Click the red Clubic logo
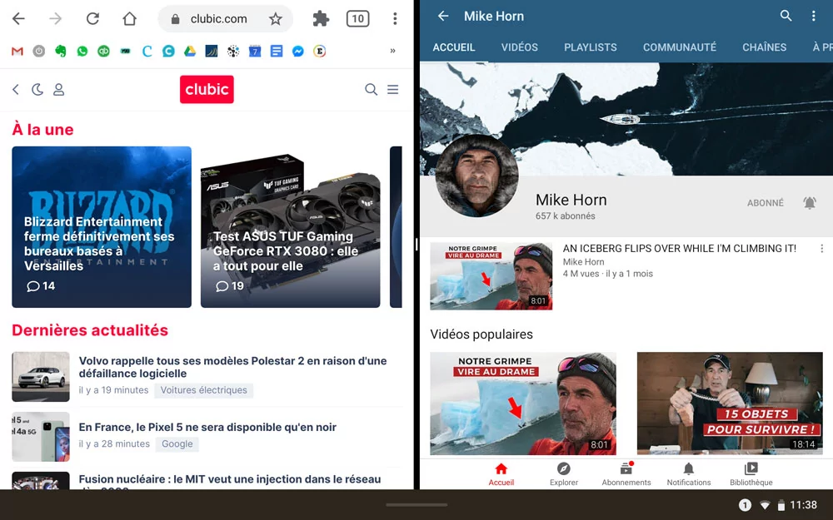The image size is (833, 520). pyautogui.click(x=207, y=89)
